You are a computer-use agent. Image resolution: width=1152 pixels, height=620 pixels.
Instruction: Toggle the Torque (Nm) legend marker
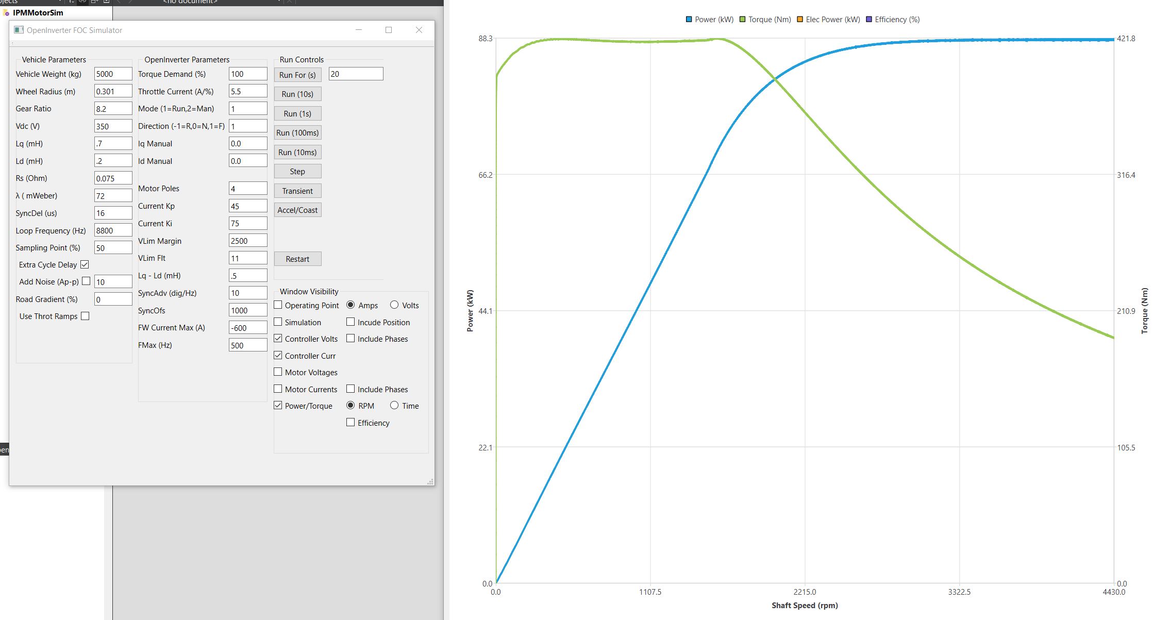click(742, 20)
